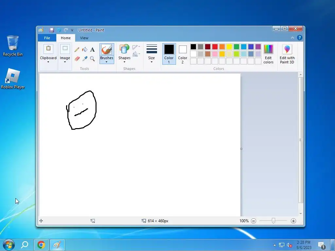The image size is (335, 251).
Task: Click the Size line thickness icon
Action: (152, 49)
